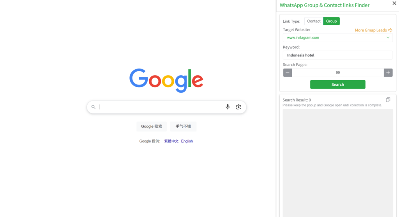The image size is (399, 217).
Task: Click the 'Please keep the popup' notice text
Action: [332, 105]
